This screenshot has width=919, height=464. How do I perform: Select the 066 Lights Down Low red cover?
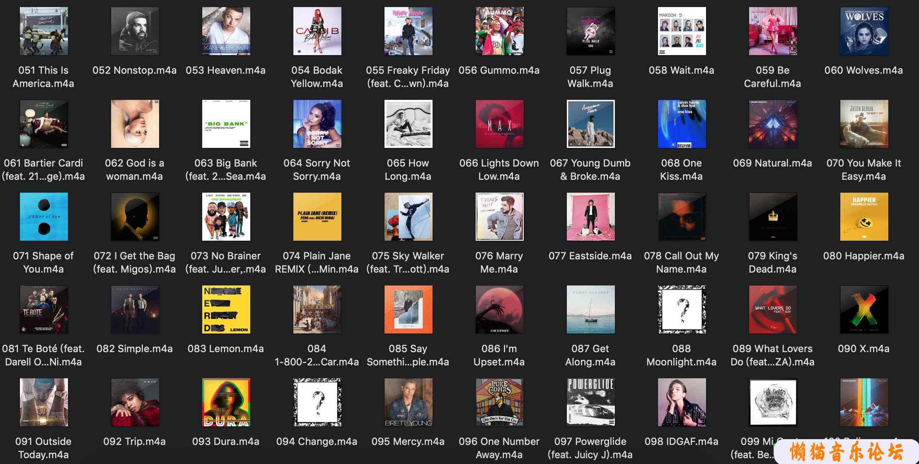(x=500, y=124)
